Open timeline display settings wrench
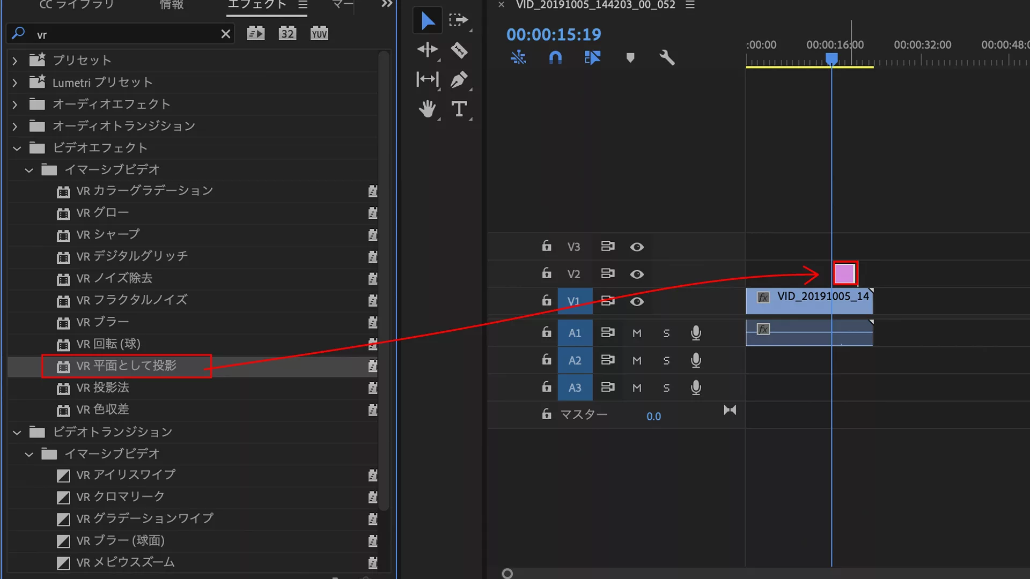The image size is (1030, 579). click(667, 57)
